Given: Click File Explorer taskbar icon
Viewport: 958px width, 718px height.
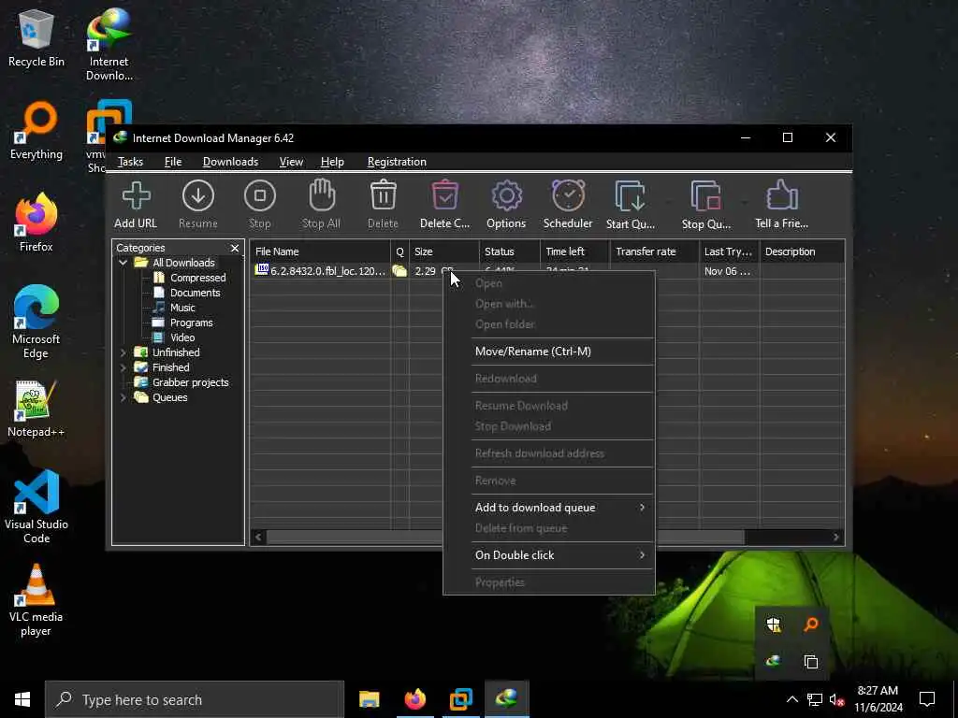Looking at the screenshot, I should 369,699.
